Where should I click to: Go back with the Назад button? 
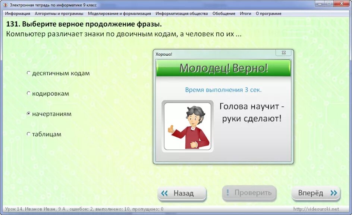[x=182, y=193]
